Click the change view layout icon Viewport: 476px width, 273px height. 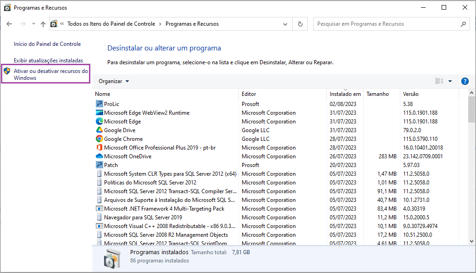tap(439, 81)
